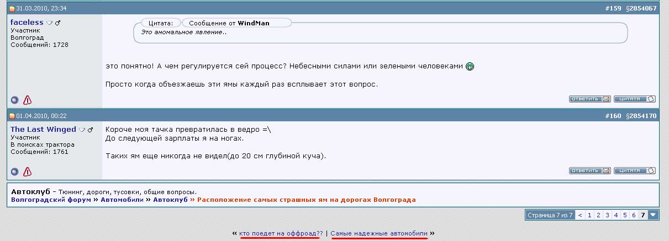Viewport: 669px width, 241px height.
Task: Quote post #159 with Цитата button
Action: [x=635, y=99]
